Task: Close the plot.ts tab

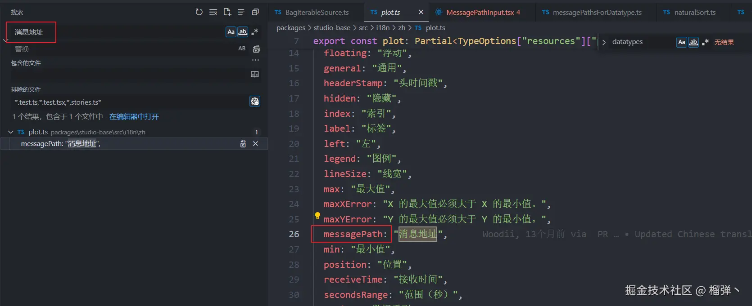Action: tap(421, 12)
